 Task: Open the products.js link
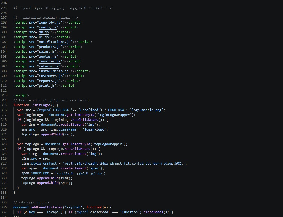pyautogui.click(x=50, y=47)
